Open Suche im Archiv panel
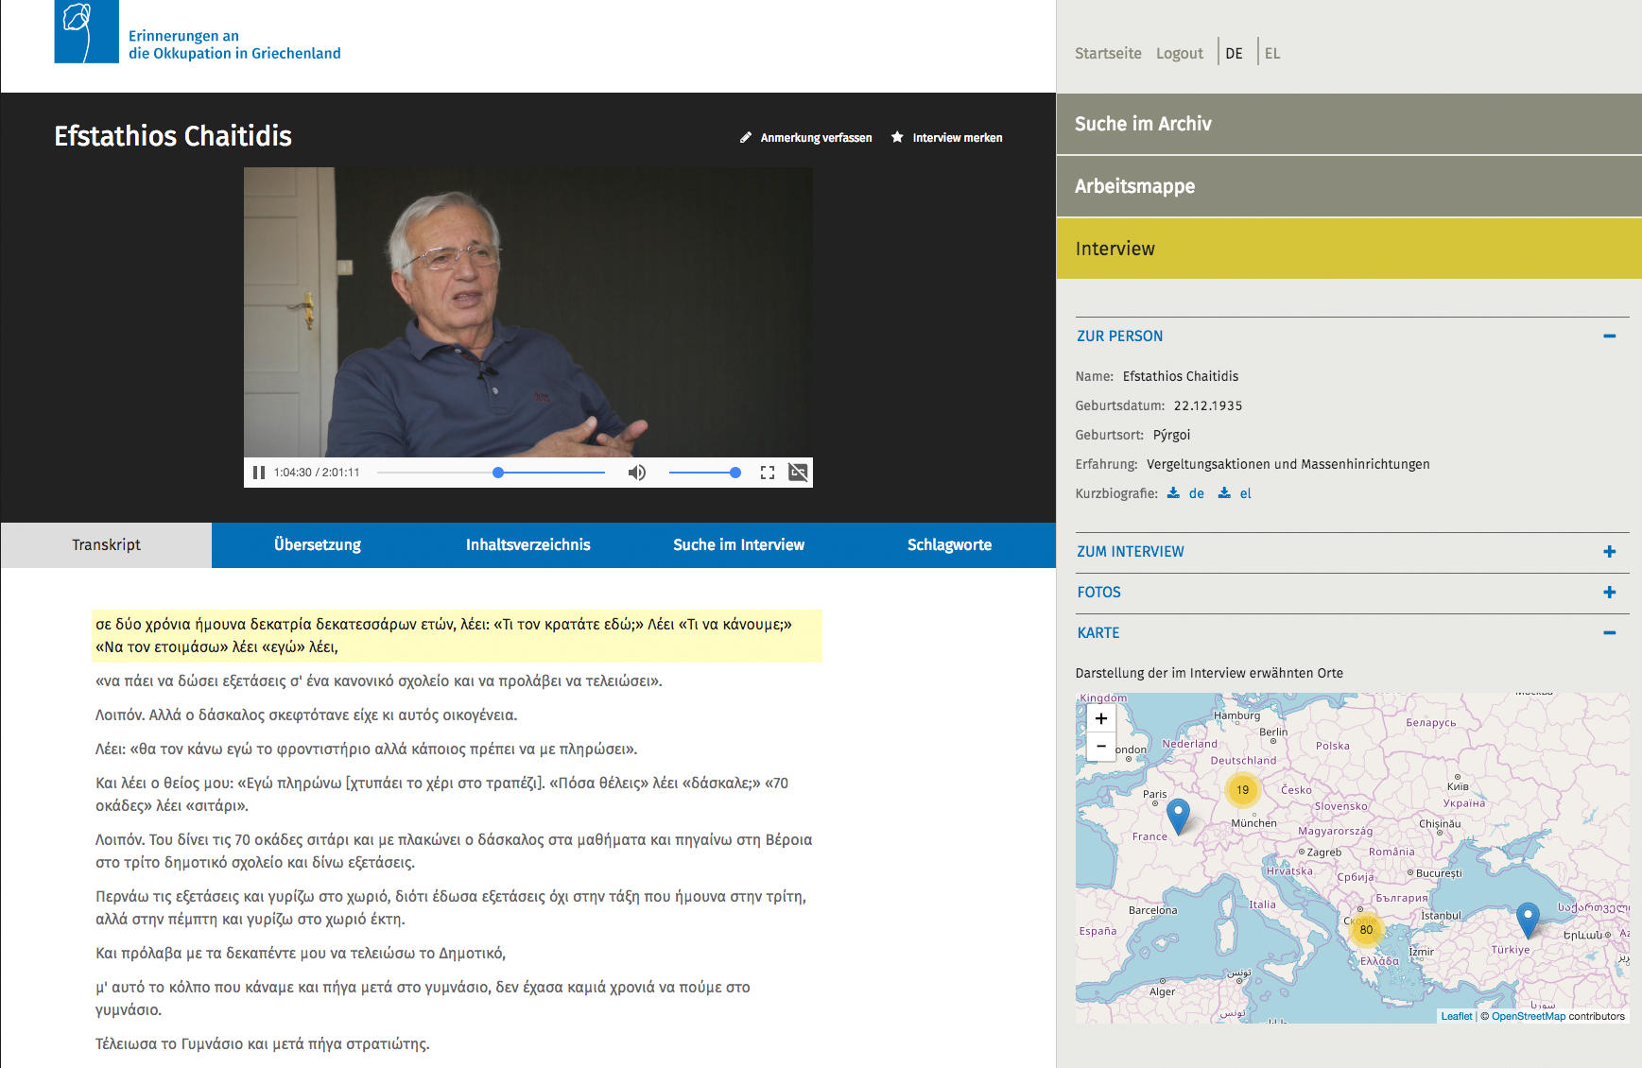 click(x=1349, y=124)
